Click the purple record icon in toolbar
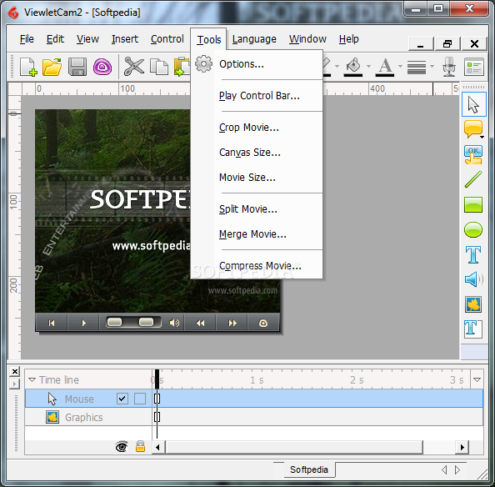The width and height of the screenshot is (495, 487). pos(102,67)
